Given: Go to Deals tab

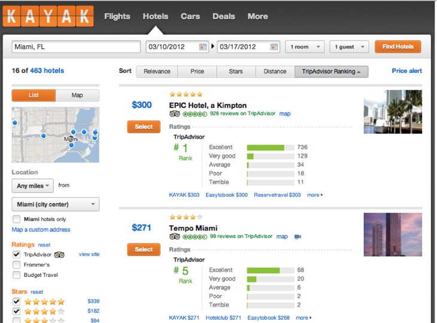Looking at the screenshot, I should point(224,16).
